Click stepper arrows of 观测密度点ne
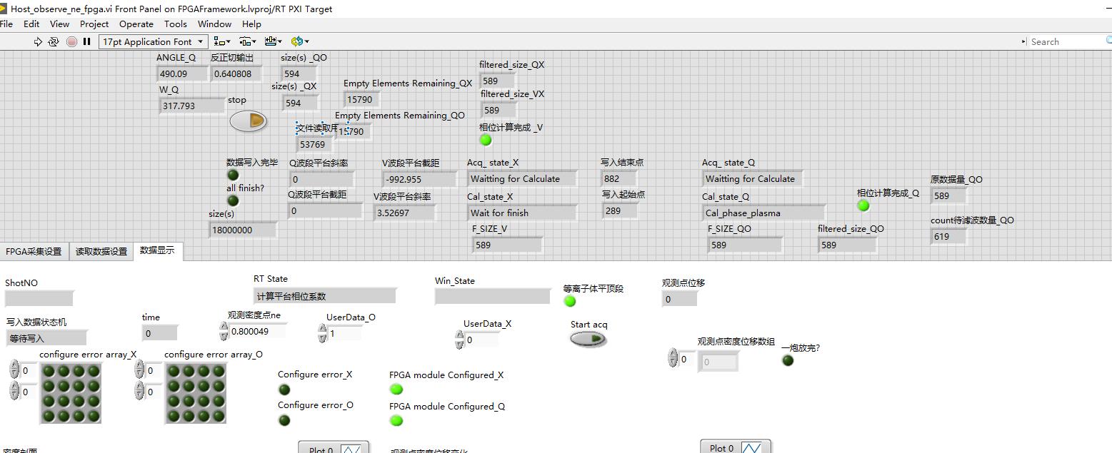1112x453 pixels. (x=224, y=331)
